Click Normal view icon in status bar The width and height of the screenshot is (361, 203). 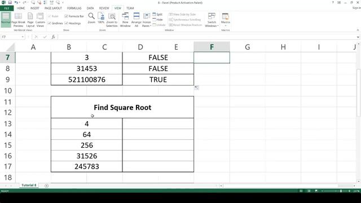pos(301,191)
